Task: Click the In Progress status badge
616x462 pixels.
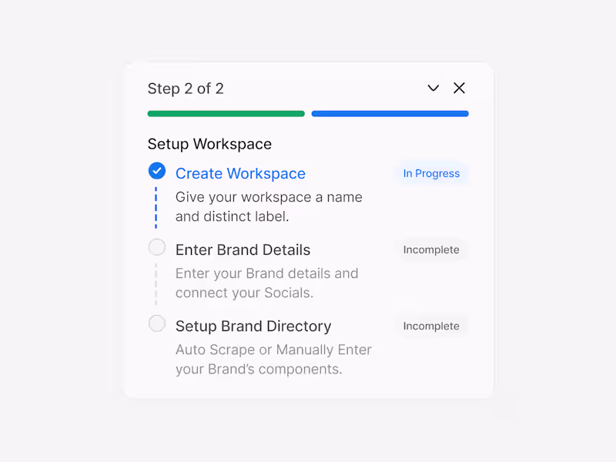Action: coord(431,173)
